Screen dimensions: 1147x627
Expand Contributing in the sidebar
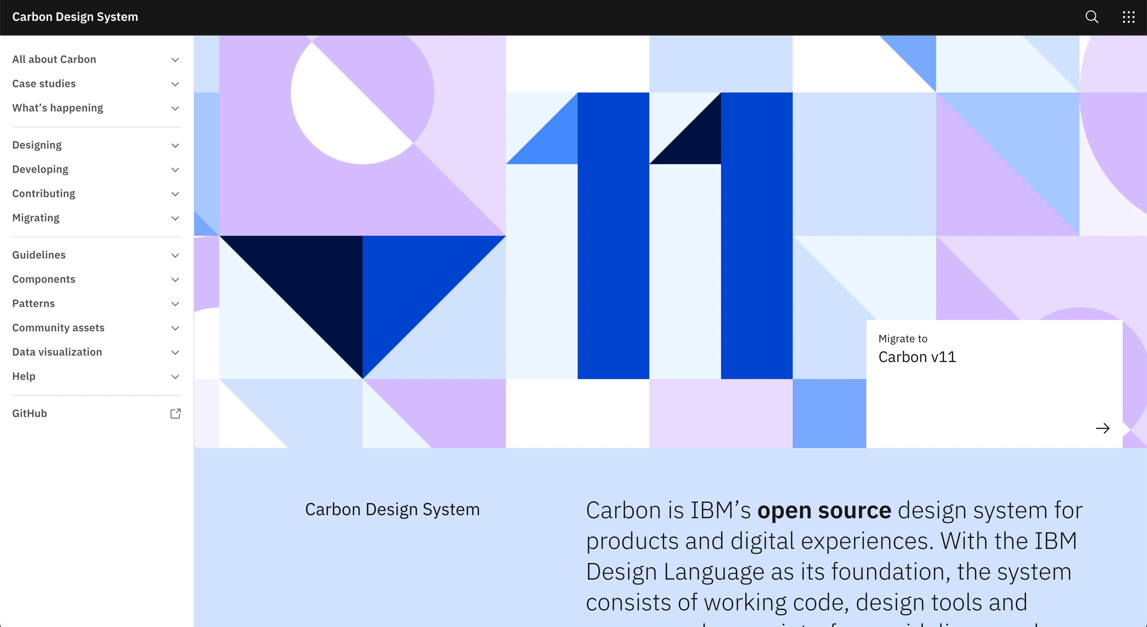[x=44, y=194]
